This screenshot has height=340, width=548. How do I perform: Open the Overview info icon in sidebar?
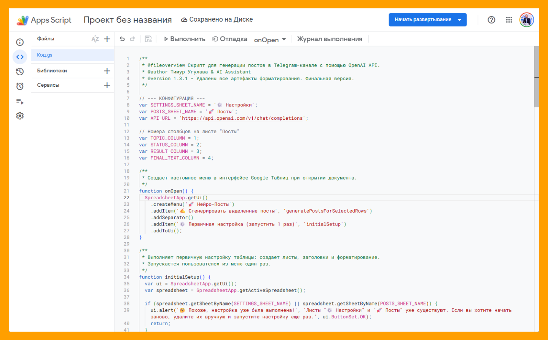pyautogui.click(x=20, y=42)
